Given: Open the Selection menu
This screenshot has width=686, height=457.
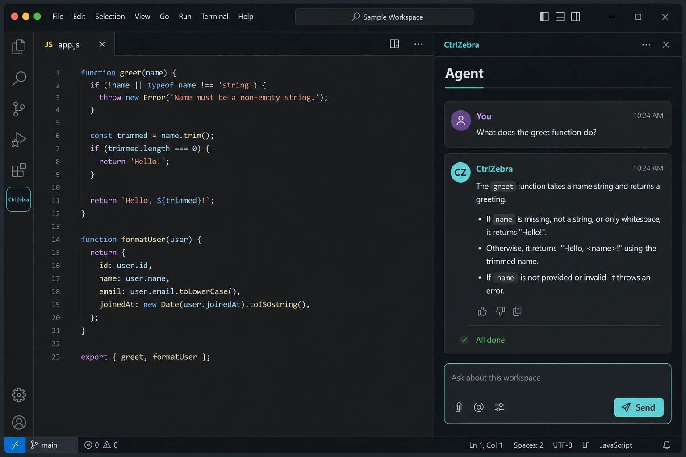Looking at the screenshot, I should click(110, 17).
